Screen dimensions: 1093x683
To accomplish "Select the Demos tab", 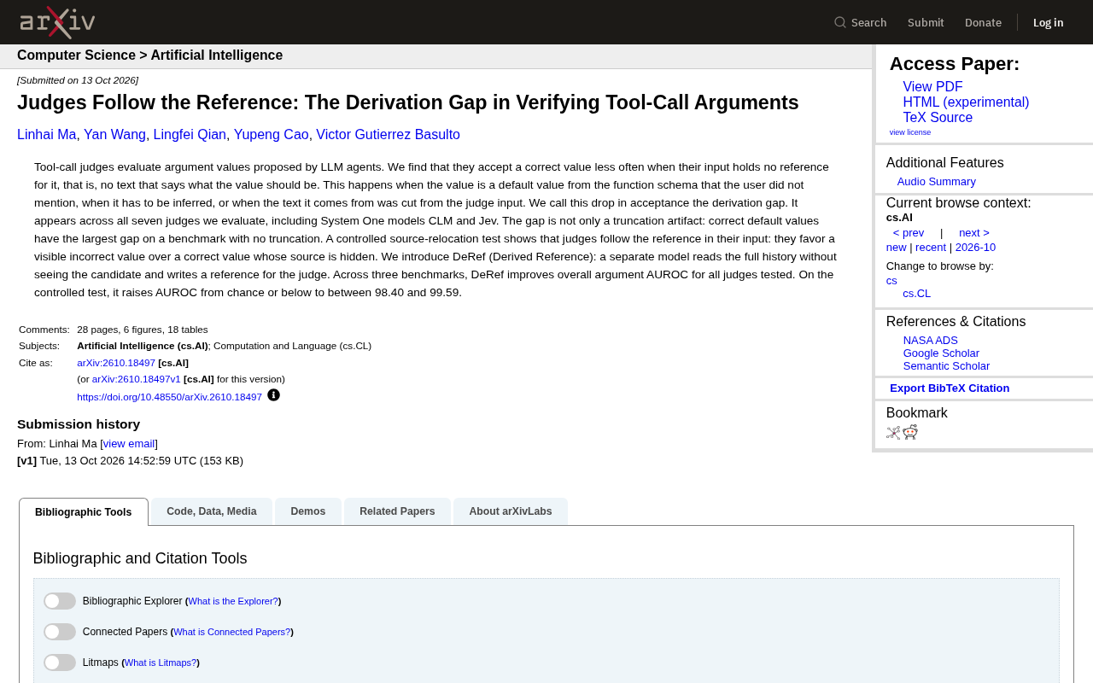I will pos(308,511).
